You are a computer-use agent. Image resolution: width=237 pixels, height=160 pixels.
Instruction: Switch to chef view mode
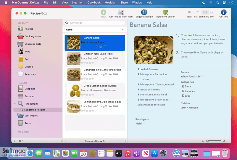tap(212, 12)
